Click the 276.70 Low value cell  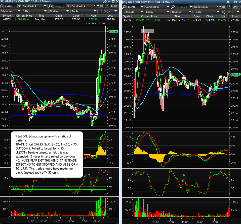(110, 19)
